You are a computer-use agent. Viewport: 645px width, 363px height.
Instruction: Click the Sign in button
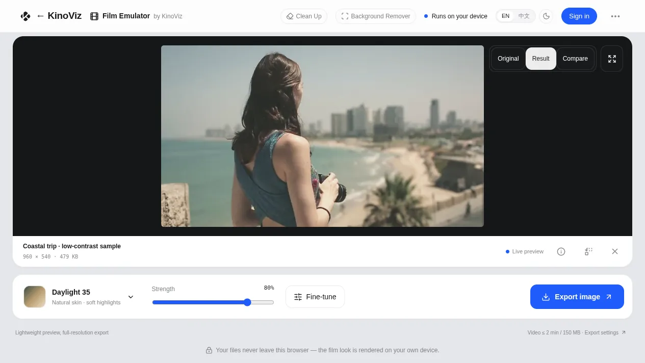click(579, 16)
